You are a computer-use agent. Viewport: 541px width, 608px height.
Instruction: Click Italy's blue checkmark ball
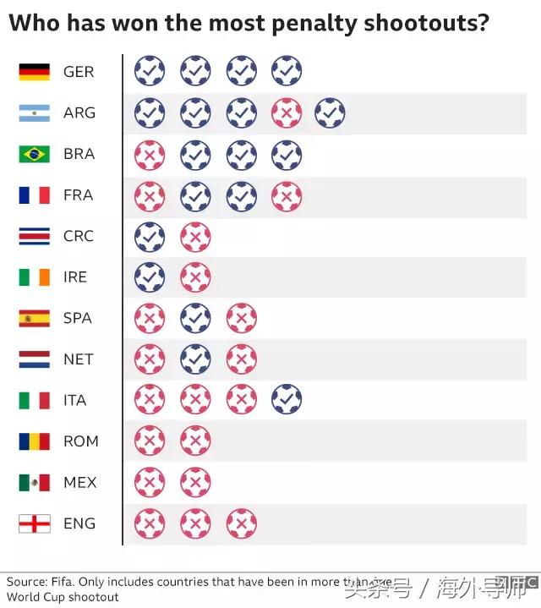coord(287,400)
